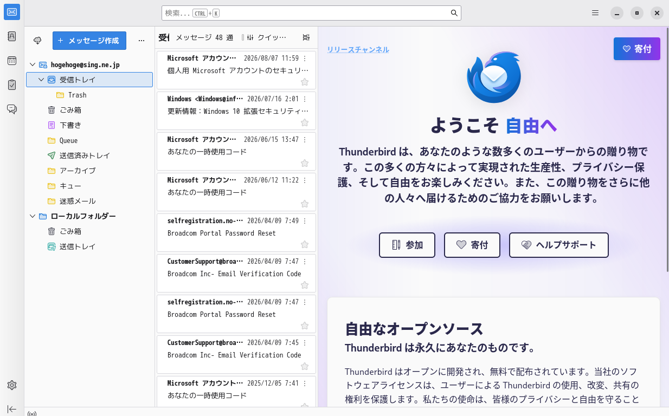Screen dimensions: 669x416
Task: Open menu for 2026/07/16 Windows message
Action: point(305,99)
